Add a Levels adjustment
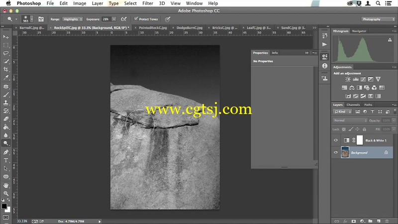Viewport: 398px width, 224px height. click(x=356, y=79)
